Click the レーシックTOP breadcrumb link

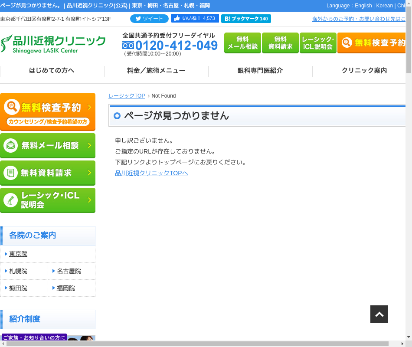click(x=127, y=96)
